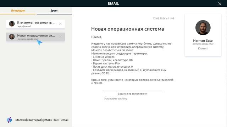Click the EMAIL window title
This screenshot has width=227, height=127.
point(113,4)
